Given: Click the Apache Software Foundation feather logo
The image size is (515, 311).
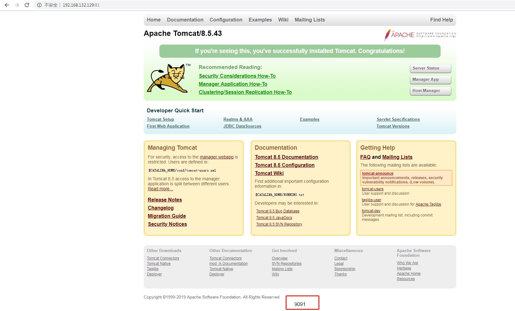Looking at the screenshot, I should (420, 35).
